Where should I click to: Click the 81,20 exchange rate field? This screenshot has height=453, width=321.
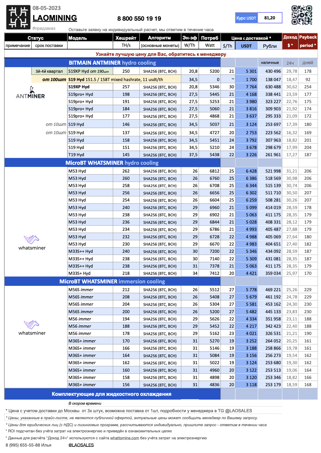pyautogui.click(x=270, y=18)
